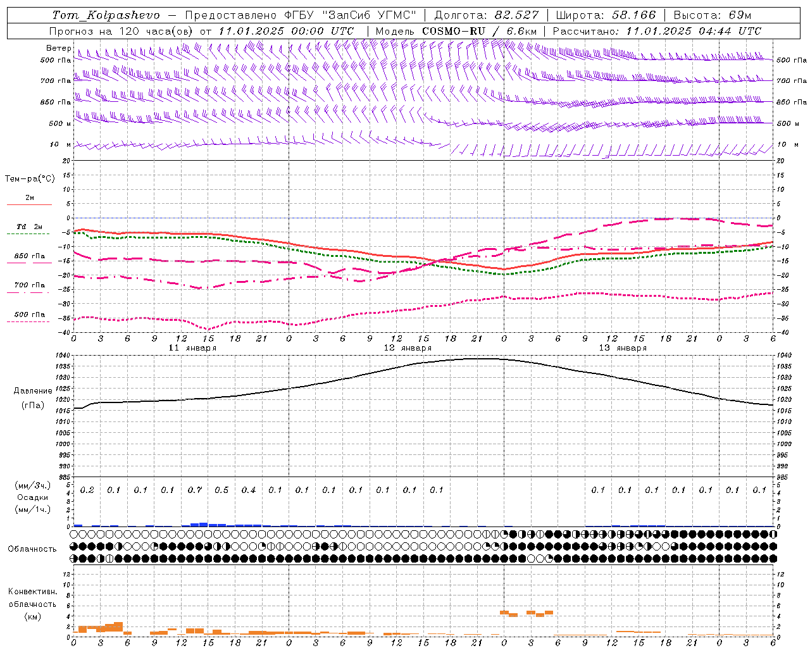The width and height of the screenshot is (810, 648).
Task: Click the date label 13 января
Action: (623, 348)
